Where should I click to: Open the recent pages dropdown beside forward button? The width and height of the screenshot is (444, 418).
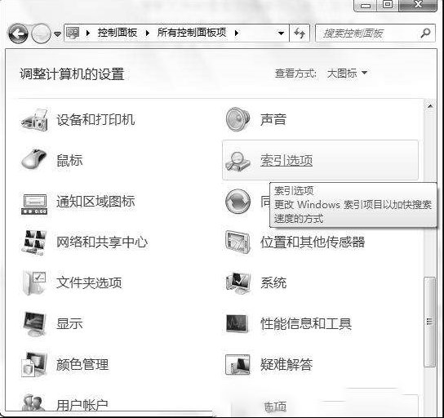click(57, 34)
